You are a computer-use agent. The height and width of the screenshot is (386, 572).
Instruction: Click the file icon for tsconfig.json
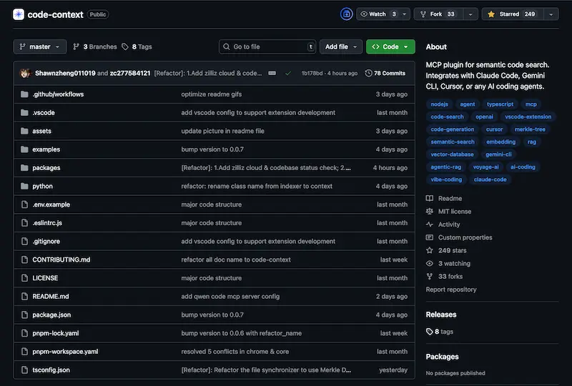(24, 370)
